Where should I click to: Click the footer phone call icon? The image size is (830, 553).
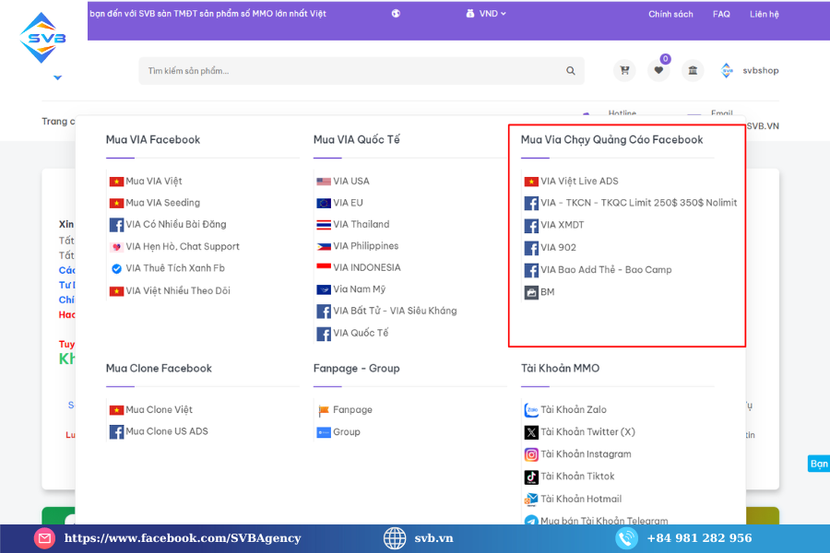point(626,538)
